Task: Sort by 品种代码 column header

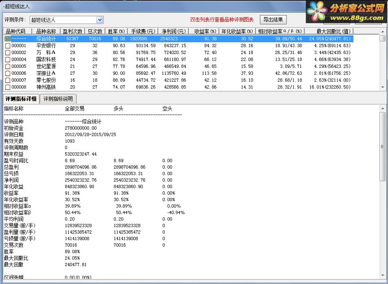Action: 18,31
